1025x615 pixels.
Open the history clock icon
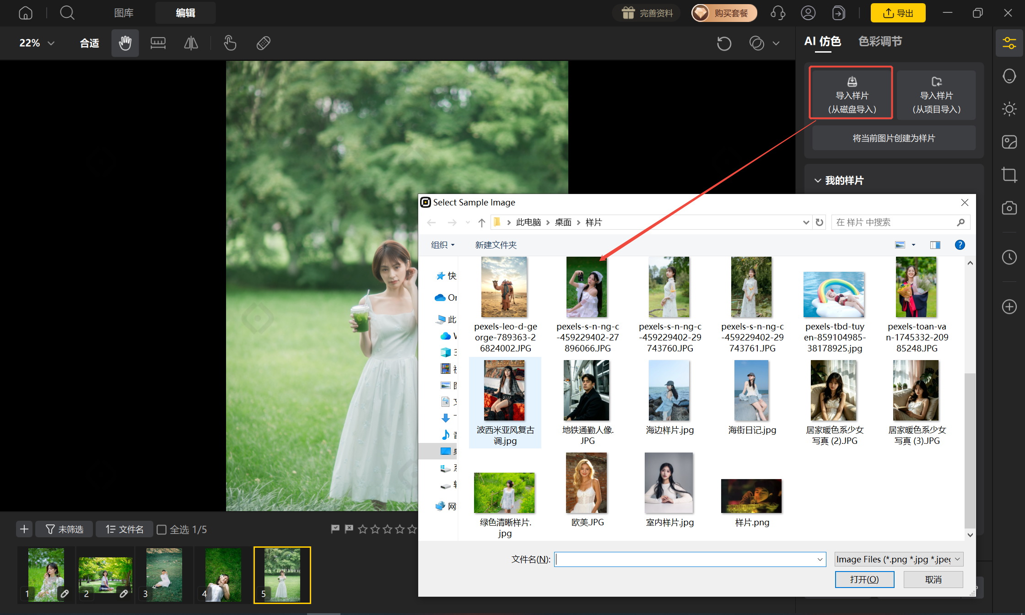click(x=1009, y=257)
